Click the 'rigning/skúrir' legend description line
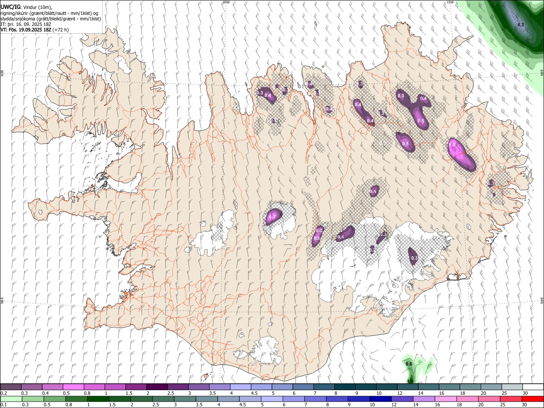Screen dimensions: 544x408 point(49,13)
